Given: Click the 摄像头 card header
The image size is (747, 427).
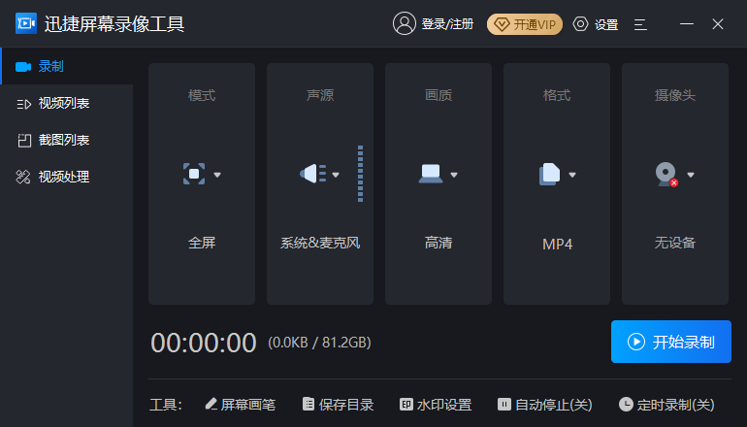Looking at the screenshot, I should [x=675, y=95].
